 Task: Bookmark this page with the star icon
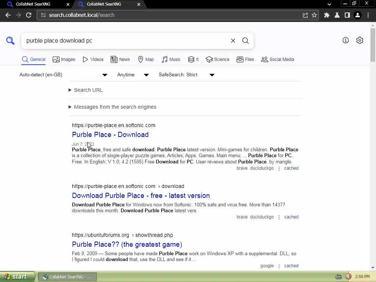[x=314, y=15]
